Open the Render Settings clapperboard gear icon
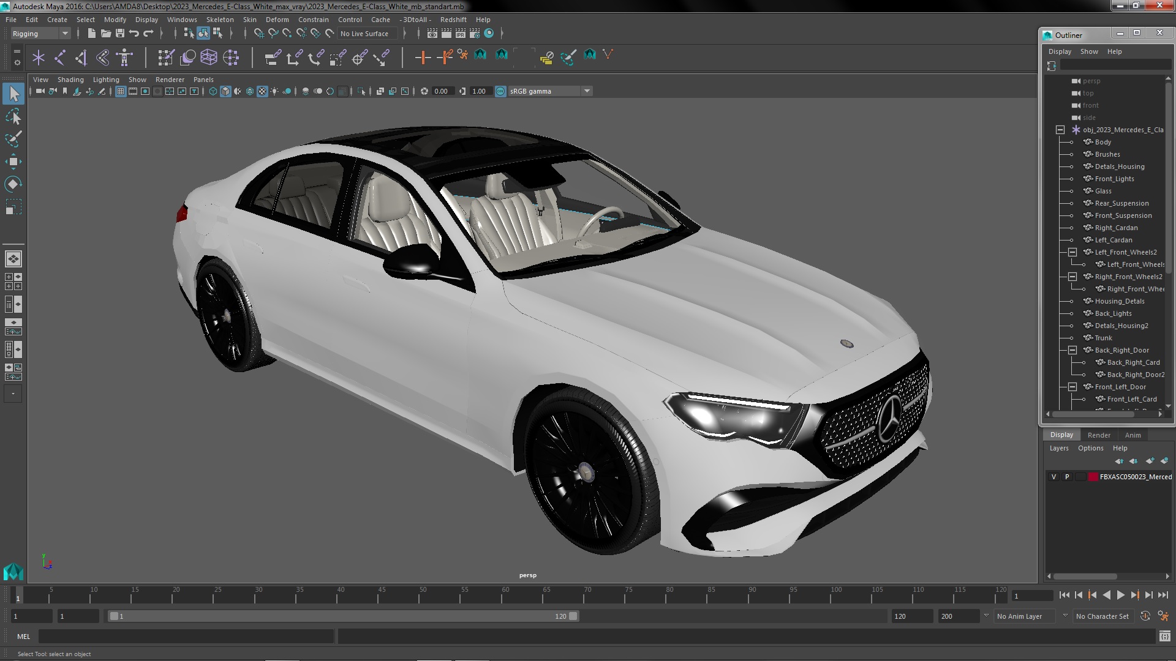This screenshot has height=661, width=1176. pyautogui.click(x=475, y=33)
